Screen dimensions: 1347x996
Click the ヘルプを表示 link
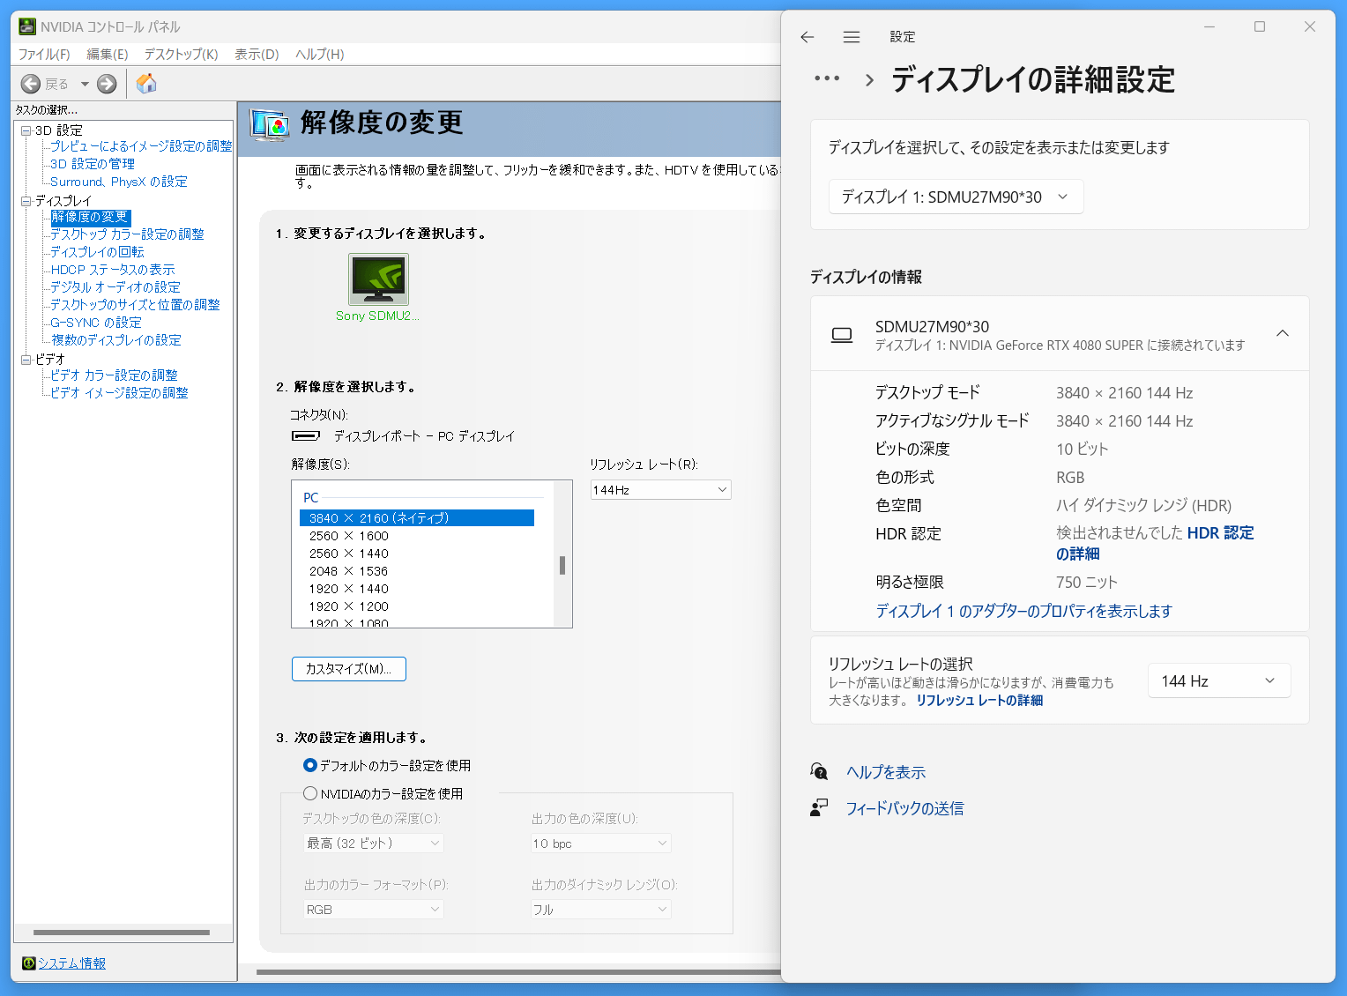point(886,772)
